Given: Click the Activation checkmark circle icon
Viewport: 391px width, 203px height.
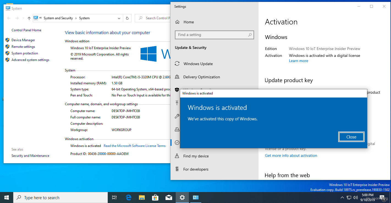Looking at the screenshot, I should tap(177, 143).
